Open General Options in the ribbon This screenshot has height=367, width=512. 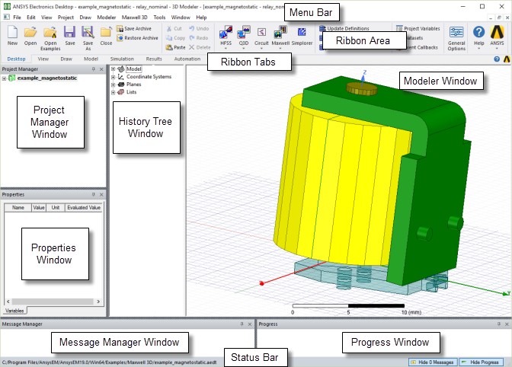tap(456, 33)
